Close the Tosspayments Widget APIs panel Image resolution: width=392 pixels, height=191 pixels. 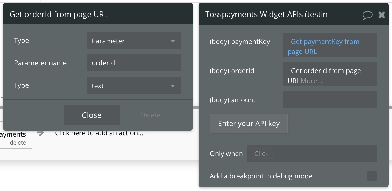point(382,15)
